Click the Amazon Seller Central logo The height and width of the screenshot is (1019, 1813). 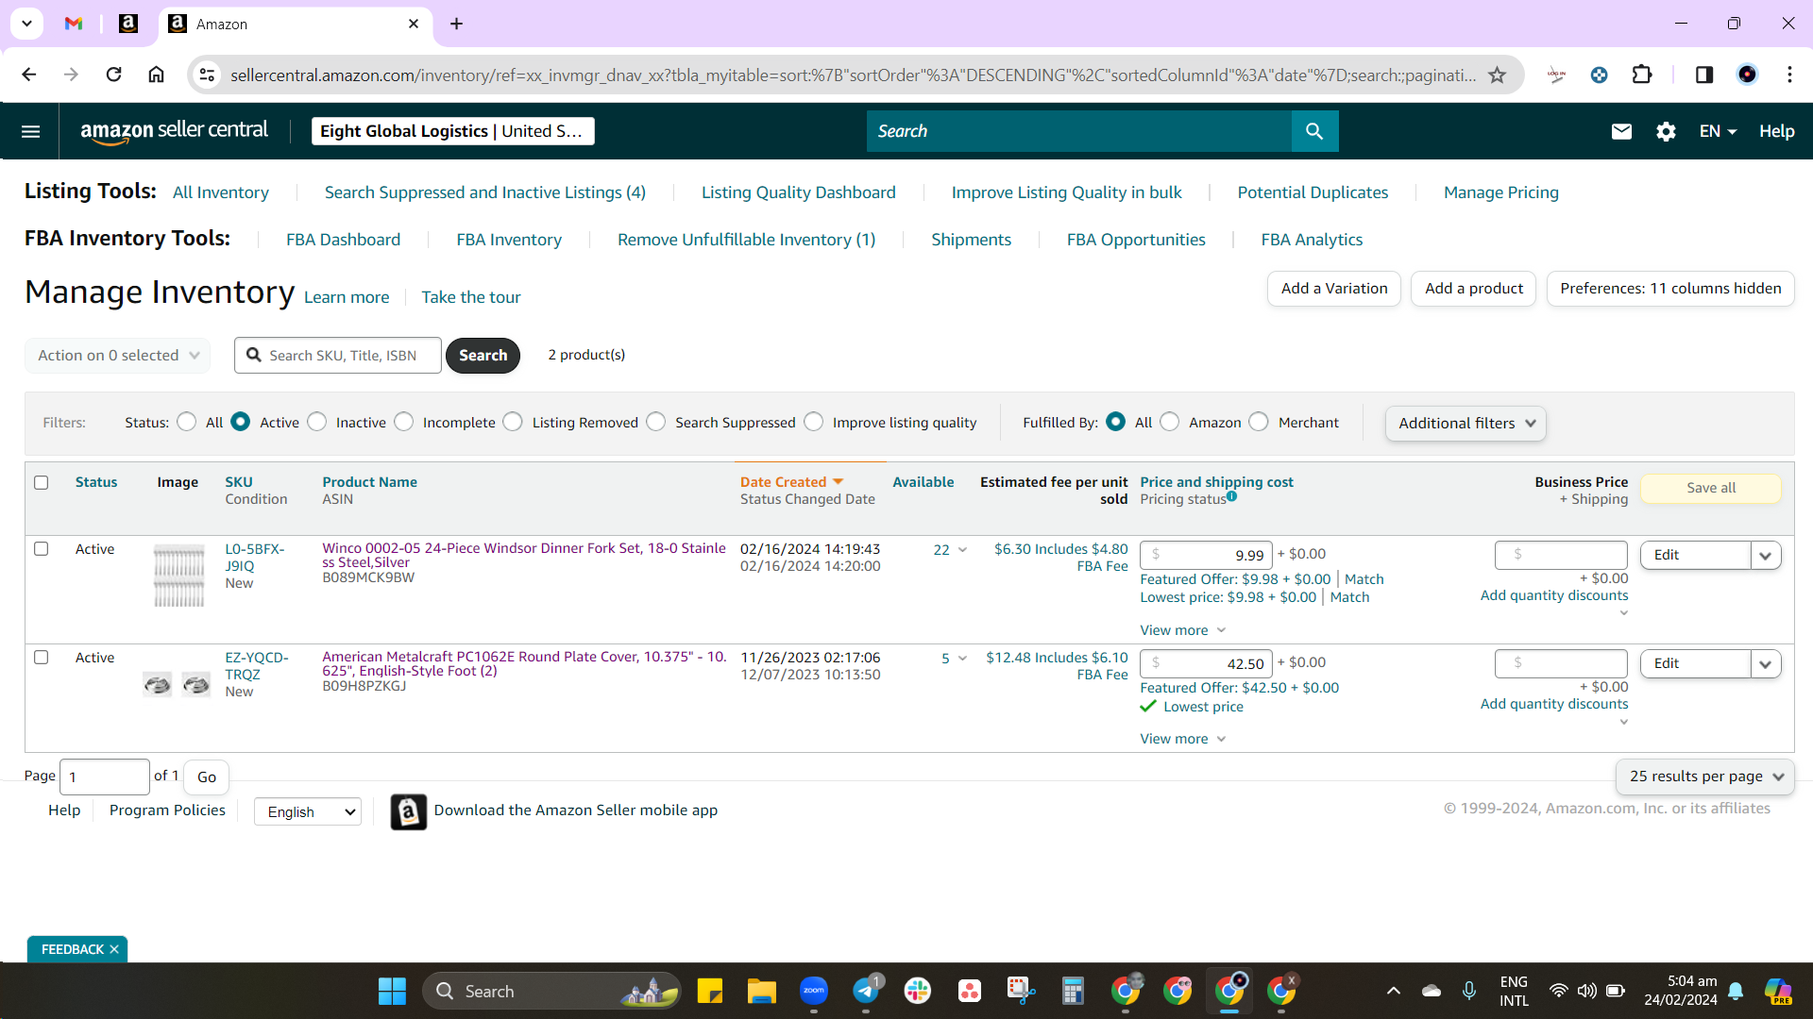tap(175, 131)
